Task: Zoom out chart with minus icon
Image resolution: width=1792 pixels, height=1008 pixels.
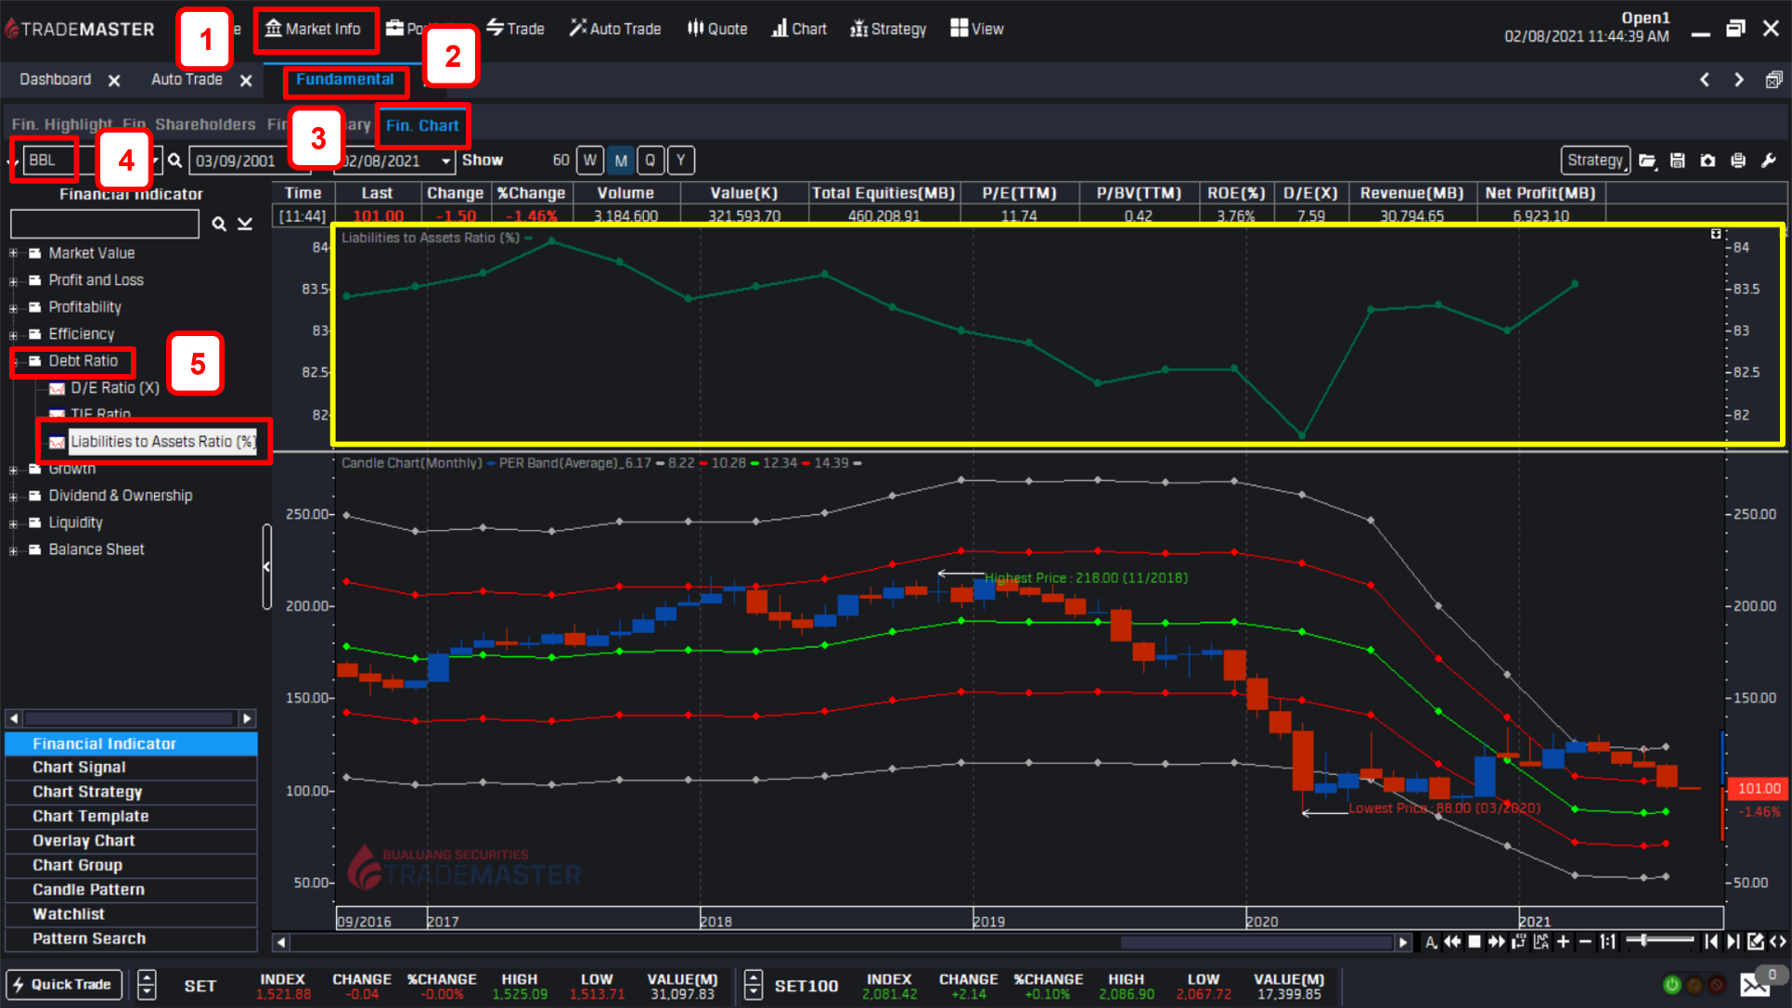Action: 1585,942
